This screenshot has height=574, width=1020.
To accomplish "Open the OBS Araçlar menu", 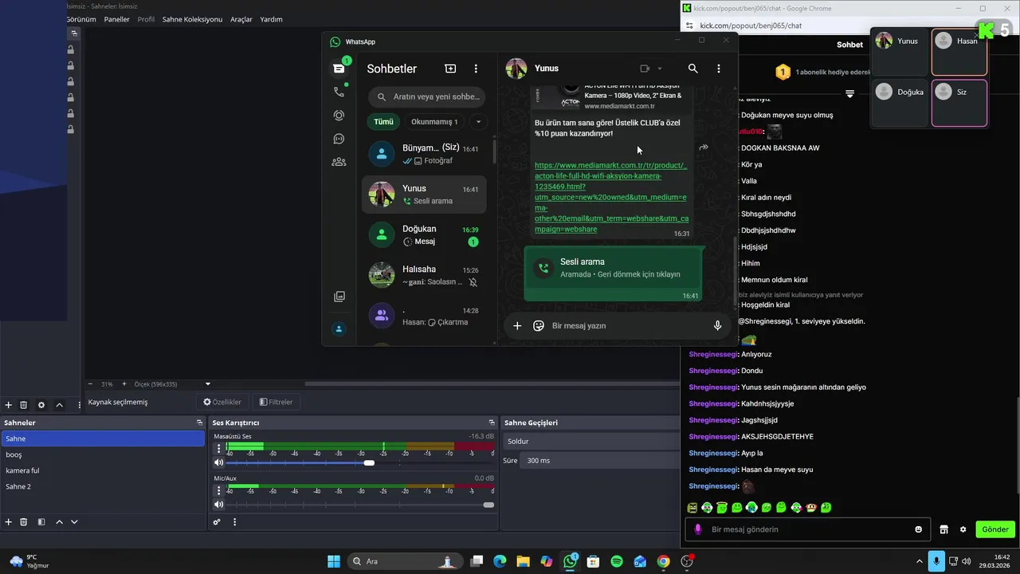I will 241,19.
